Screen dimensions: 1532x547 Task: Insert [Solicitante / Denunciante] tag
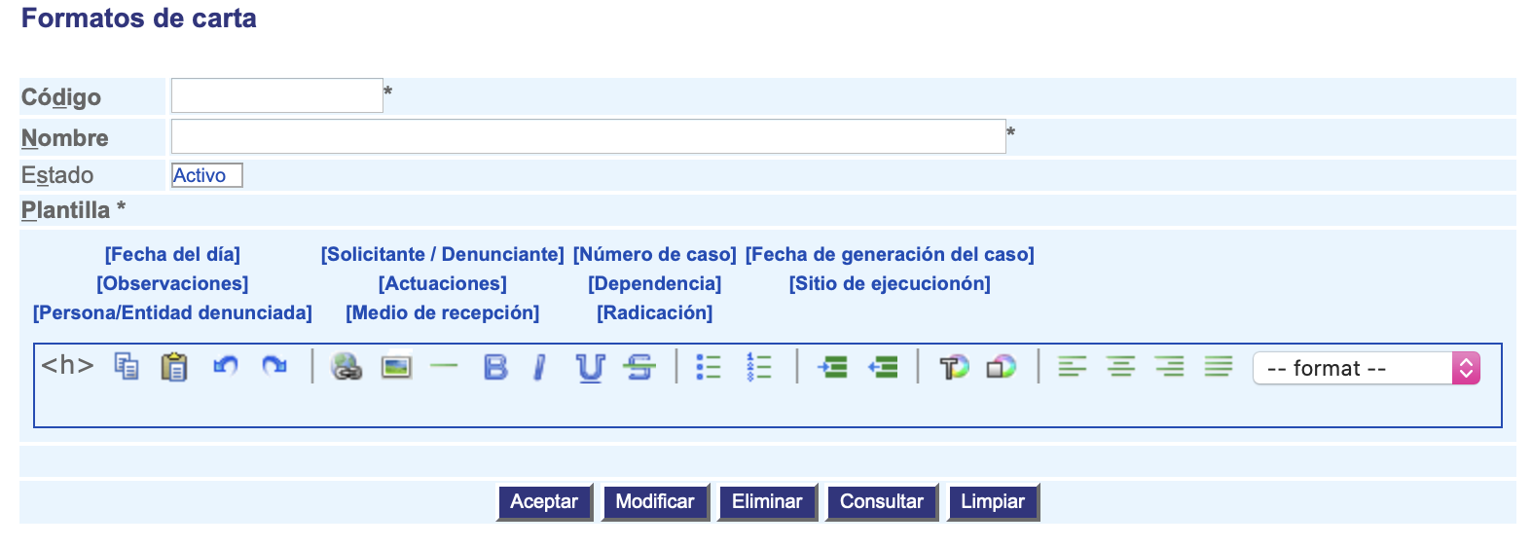443,254
